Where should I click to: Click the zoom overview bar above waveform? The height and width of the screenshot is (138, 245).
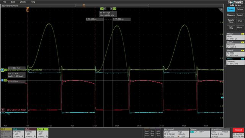(x=112, y=6)
